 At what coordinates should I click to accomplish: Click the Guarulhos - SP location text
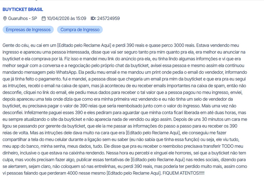23,18
